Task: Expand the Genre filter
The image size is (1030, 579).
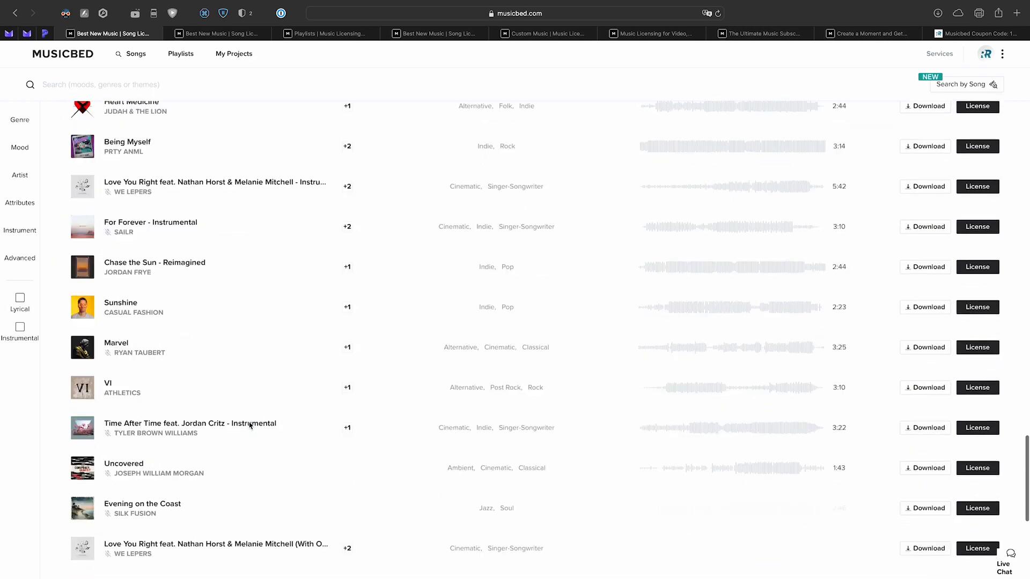Action: [x=20, y=120]
